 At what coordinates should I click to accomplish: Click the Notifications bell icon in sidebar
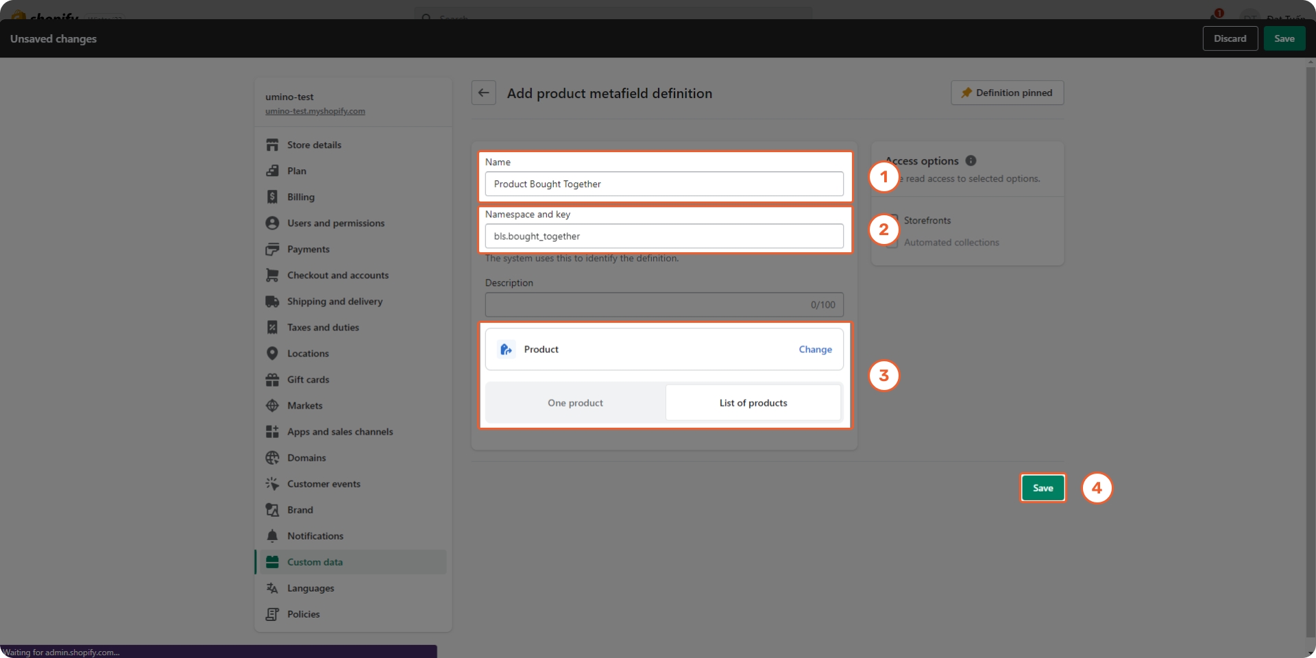(x=272, y=535)
